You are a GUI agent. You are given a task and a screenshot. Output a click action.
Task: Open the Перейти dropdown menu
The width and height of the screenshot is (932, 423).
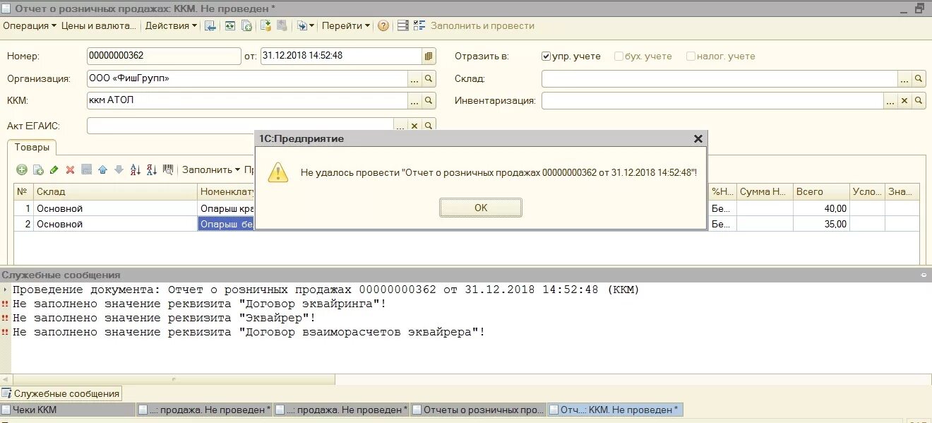(x=346, y=25)
